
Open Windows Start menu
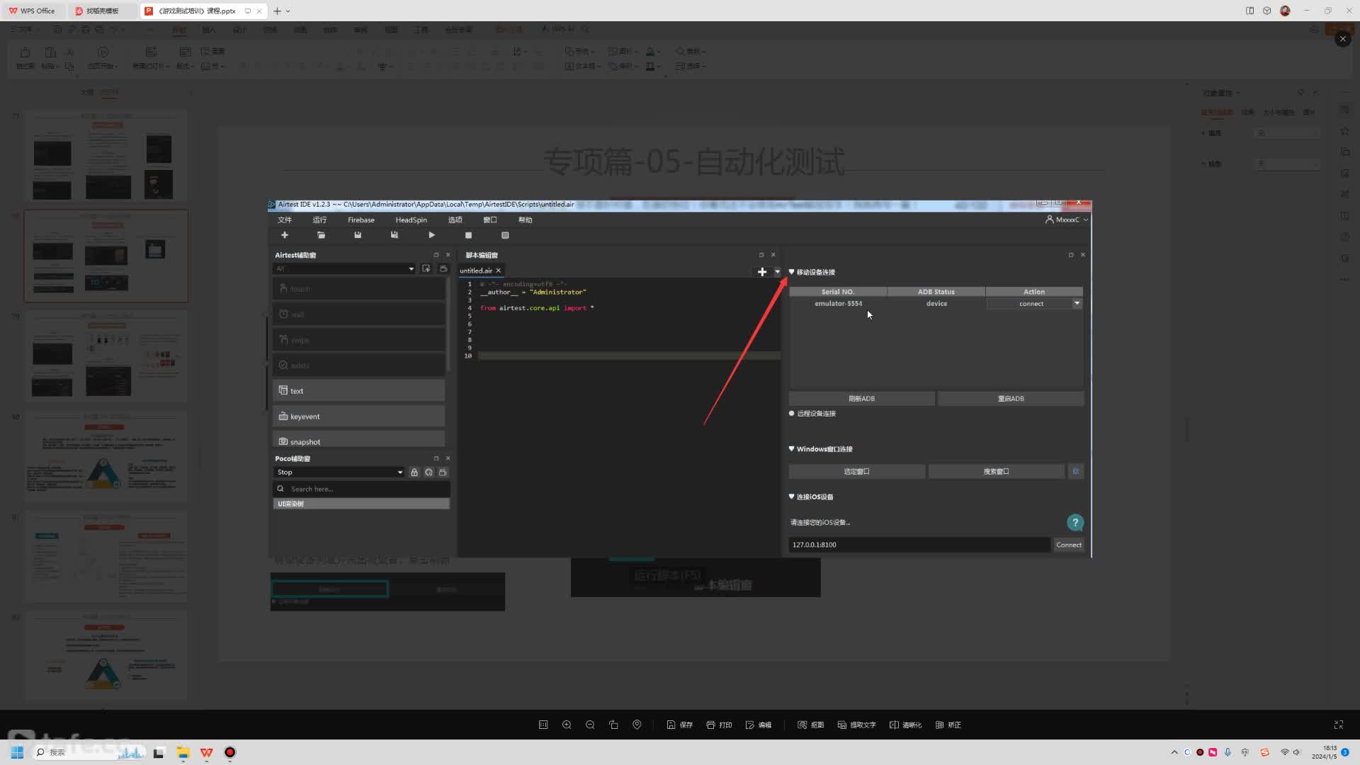coord(17,752)
